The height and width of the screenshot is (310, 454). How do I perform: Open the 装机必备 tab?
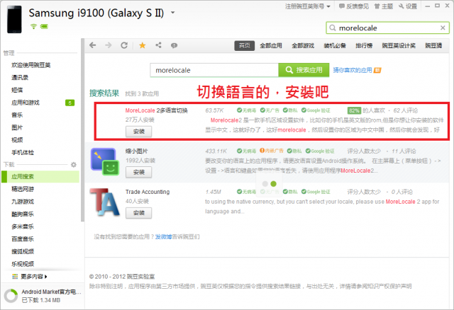pyautogui.click(x=335, y=45)
